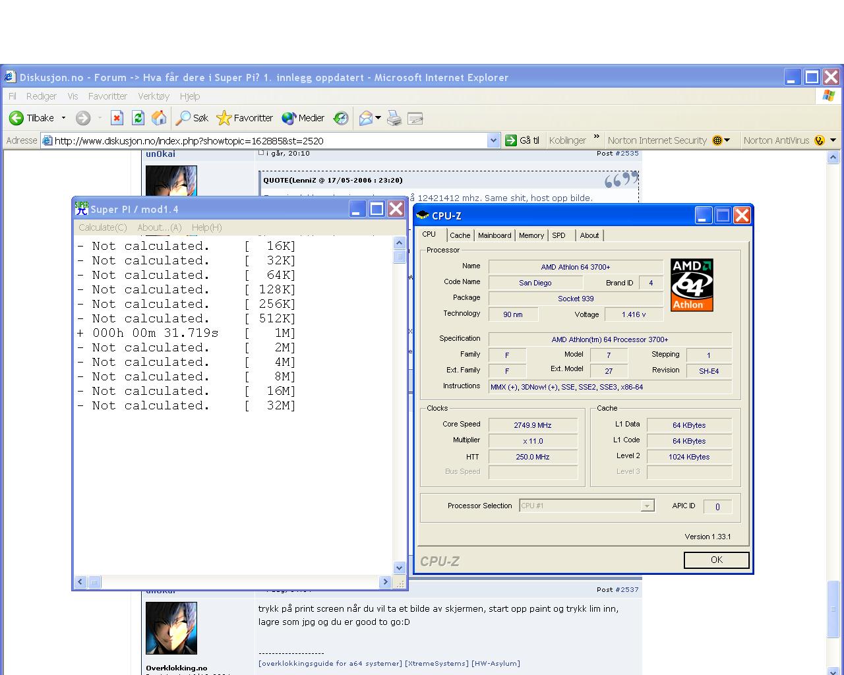Viewport: 844px width, 675px height.
Task: Click the CPU-Z OK button
Action: point(717,560)
